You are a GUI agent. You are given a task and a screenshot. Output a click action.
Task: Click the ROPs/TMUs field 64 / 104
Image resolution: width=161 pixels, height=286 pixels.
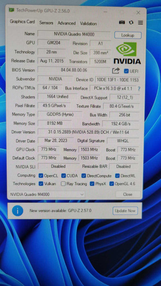click(x=50, y=88)
